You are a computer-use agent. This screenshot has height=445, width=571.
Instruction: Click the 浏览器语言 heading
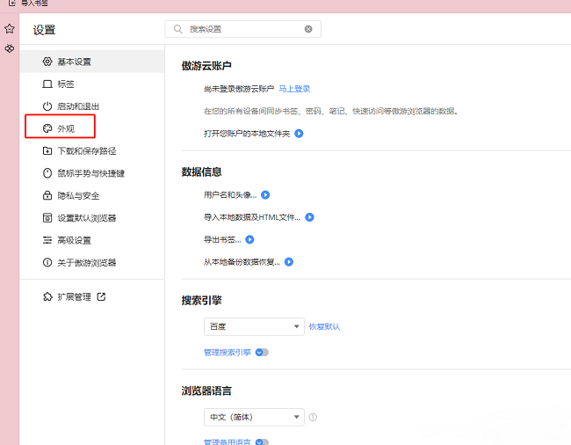pos(206,390)
